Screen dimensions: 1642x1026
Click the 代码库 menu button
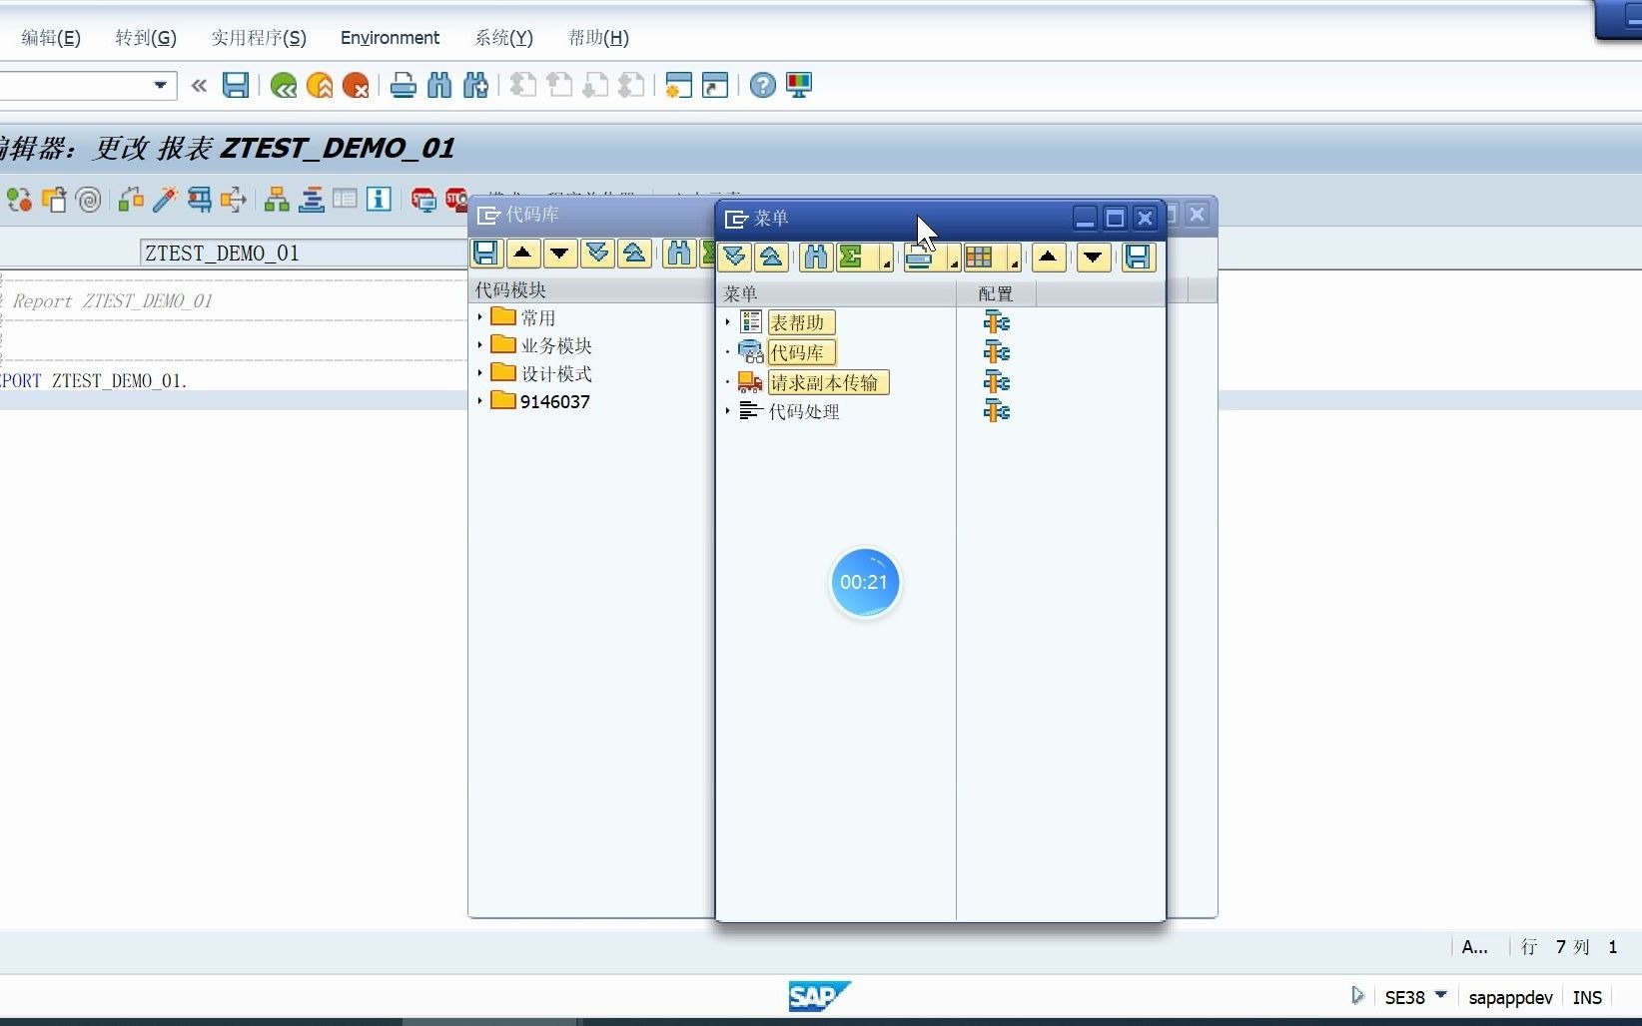801,352
